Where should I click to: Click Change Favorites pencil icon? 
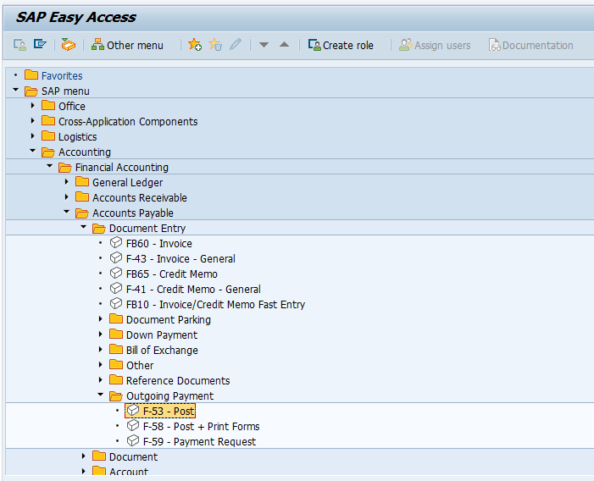pos(236,44)
